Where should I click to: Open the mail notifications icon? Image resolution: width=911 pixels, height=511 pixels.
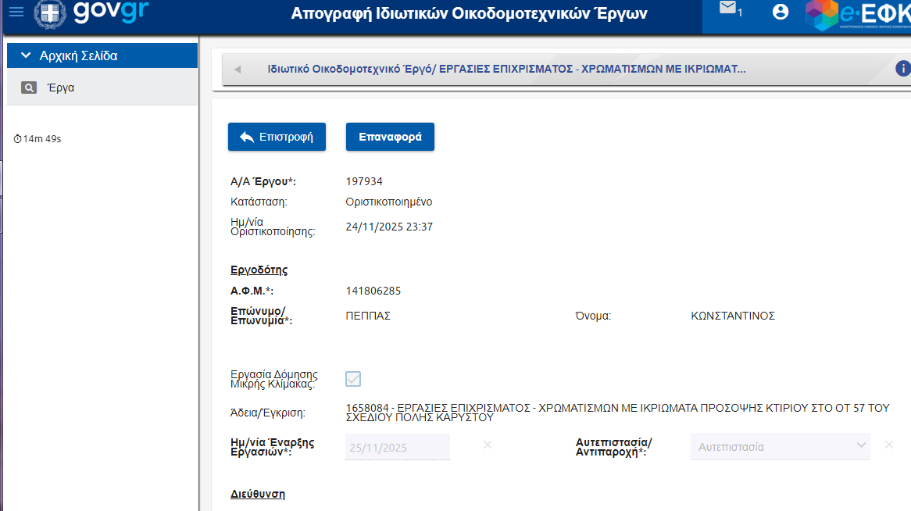coord(728,9)
